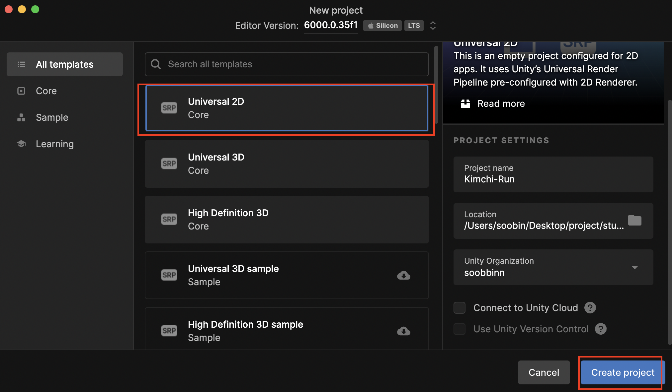Image resolution: width=672 pixels, height=392 pixels.
Task: Click download icon for Universal 3D sample
Action: click(x=403, y=275)
